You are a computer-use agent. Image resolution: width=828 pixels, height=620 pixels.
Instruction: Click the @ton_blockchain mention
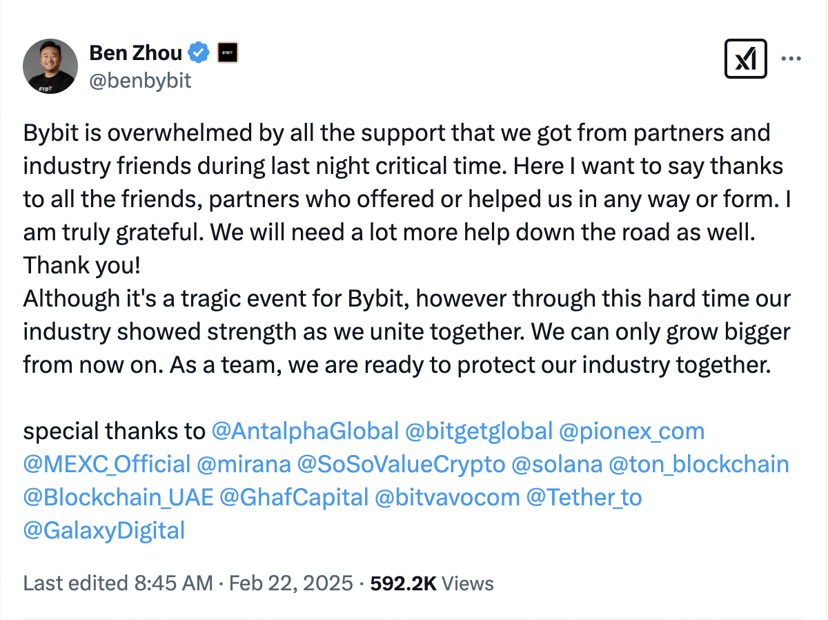tap(699, 463)
